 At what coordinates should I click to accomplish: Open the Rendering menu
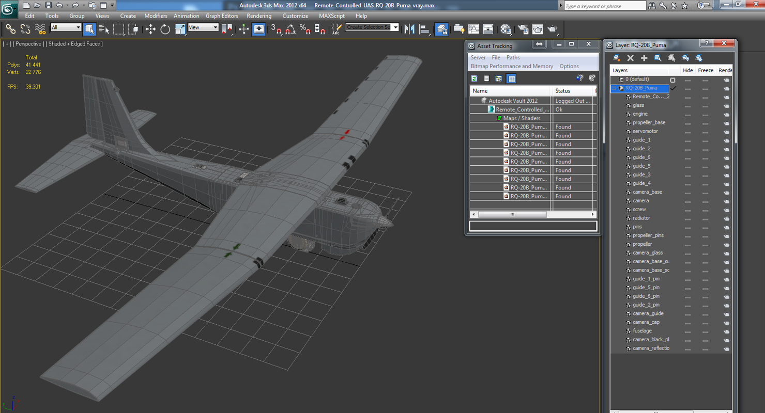pos(259,16)
